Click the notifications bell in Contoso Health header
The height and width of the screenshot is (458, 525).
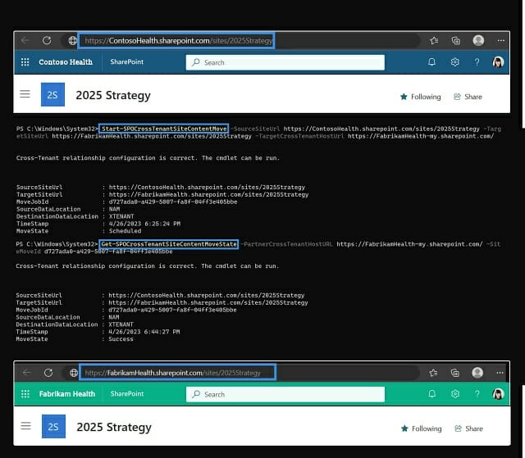[x=432, y=62]
